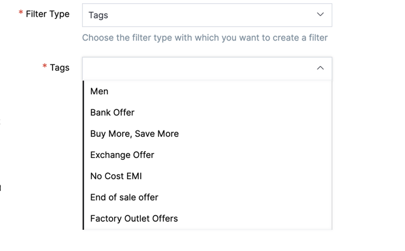Choose the "No Cost EMI" tag

(116, 176)
